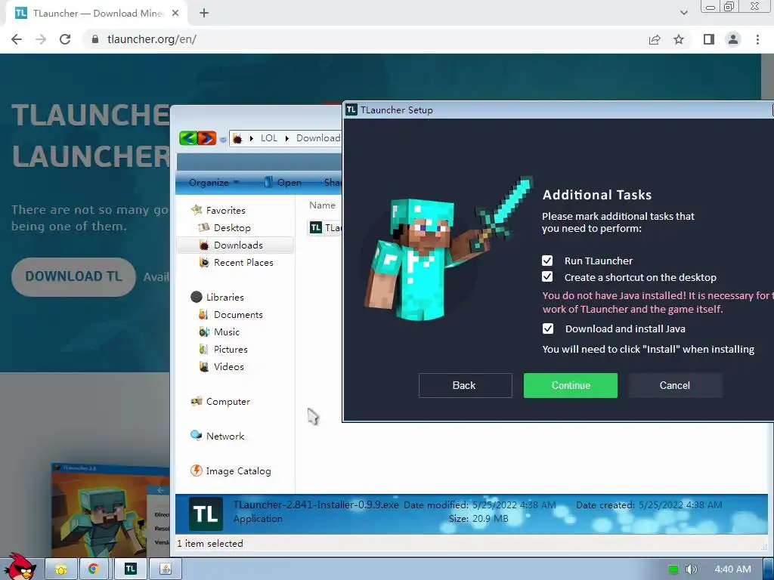
Task: Open Recent Places in Explorer sidebar
Action: click(243, 262)
